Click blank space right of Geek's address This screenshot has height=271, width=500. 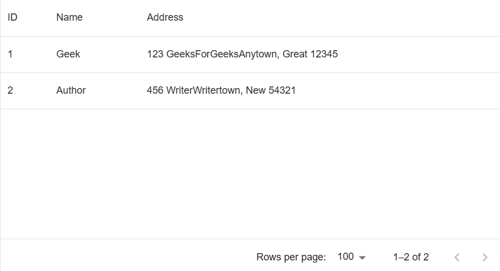418,54
